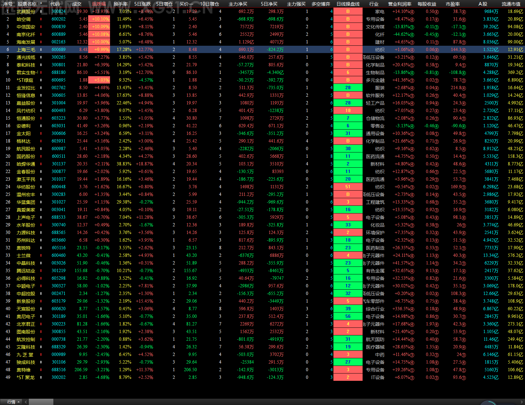The height and width of the screenshot is (405, 525).
Task: Click the red marker icon beside 中信国安
Action: click(41, 27)
